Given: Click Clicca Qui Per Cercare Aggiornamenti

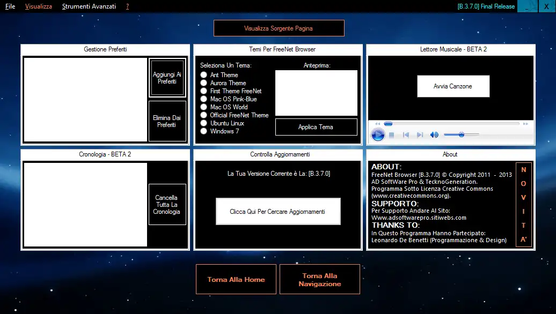Looking at the screenshot, I should (x=278, y=211).
